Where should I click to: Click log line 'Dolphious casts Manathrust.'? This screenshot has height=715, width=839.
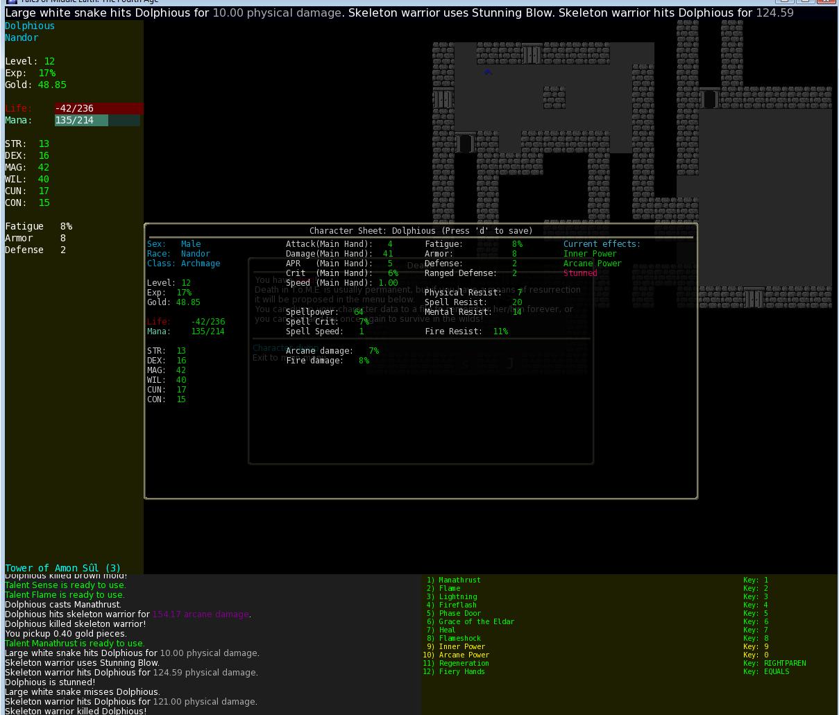[x=63, y=604]
